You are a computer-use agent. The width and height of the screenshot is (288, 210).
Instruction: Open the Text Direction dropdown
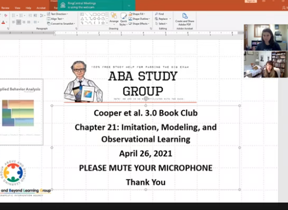(x=57, y=14)
